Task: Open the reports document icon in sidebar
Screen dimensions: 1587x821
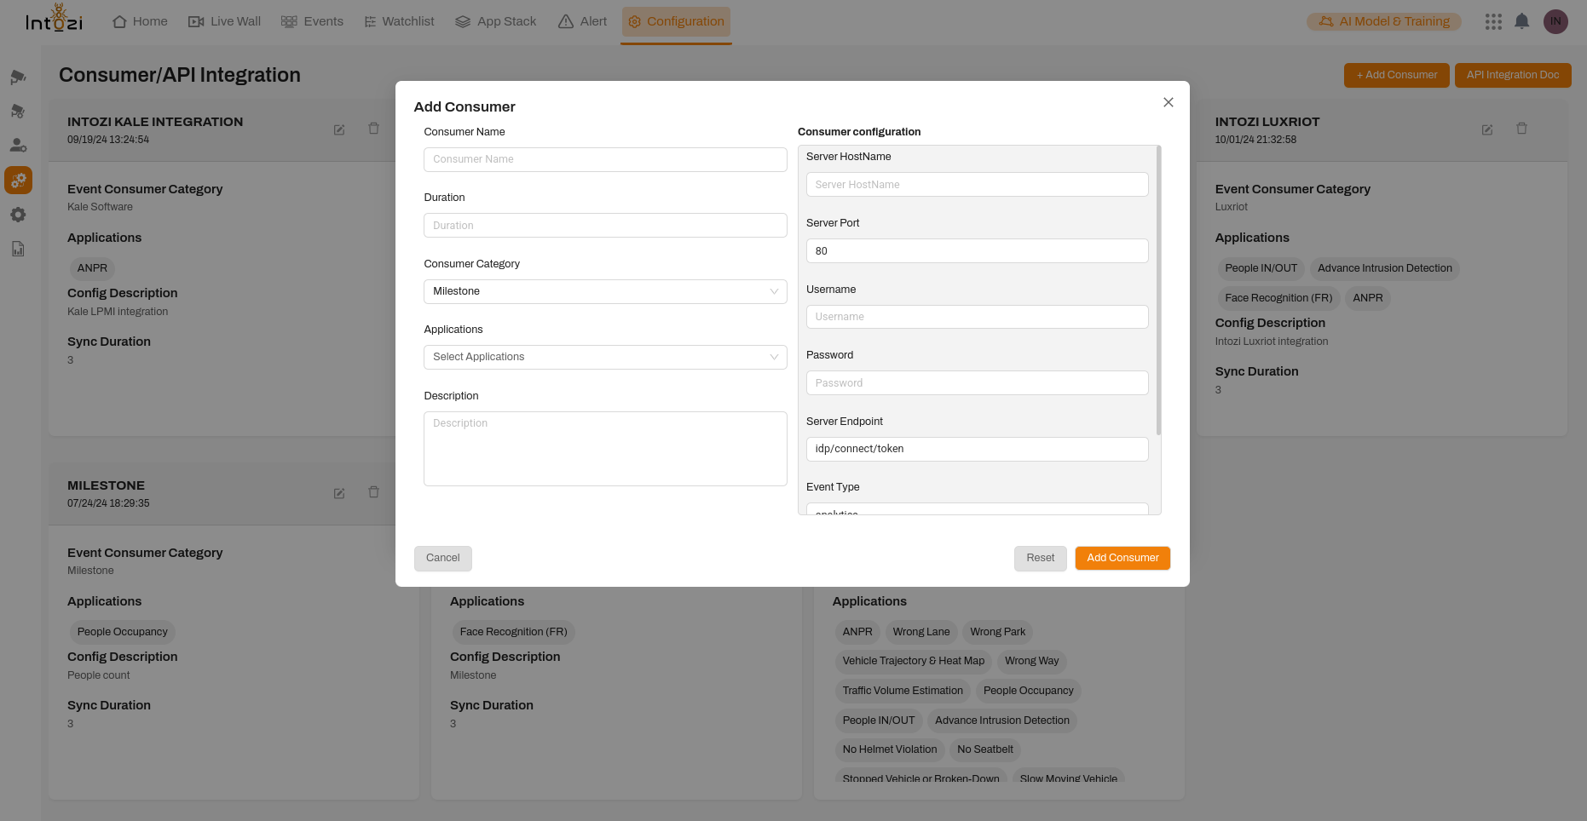Action: click(18, 248)
